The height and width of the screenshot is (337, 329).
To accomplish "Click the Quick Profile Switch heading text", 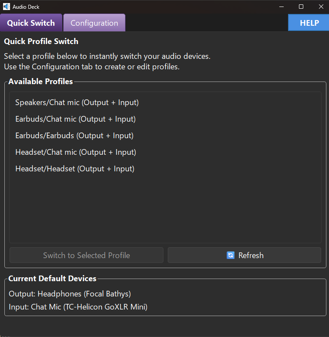I will (41, 42).
